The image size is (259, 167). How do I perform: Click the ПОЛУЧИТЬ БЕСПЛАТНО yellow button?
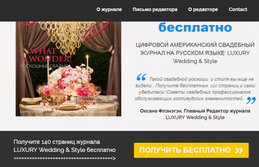(x=191, y=150)
